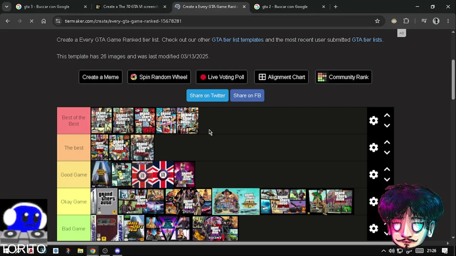The image size is (456, 256).
Task: Move Best of the Best row up
Action: (387, 116)
